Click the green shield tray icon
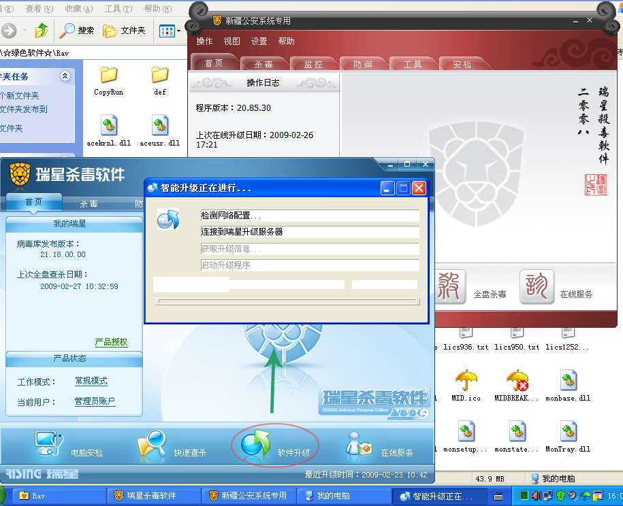The image size is (623, 506). point(560,496)
